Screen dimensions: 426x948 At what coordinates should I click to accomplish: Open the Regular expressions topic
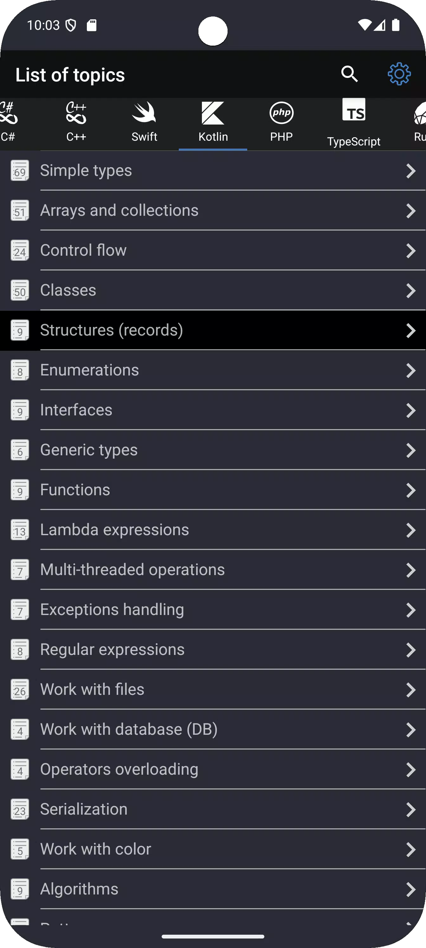coord(213,650)
